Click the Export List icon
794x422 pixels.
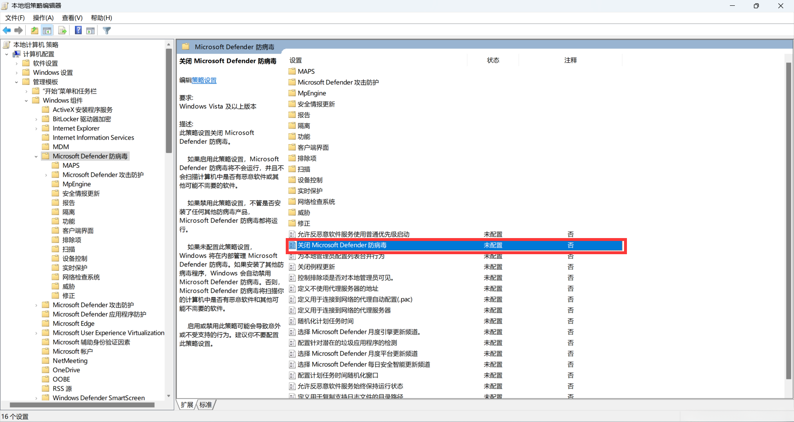tap(62, 30)
